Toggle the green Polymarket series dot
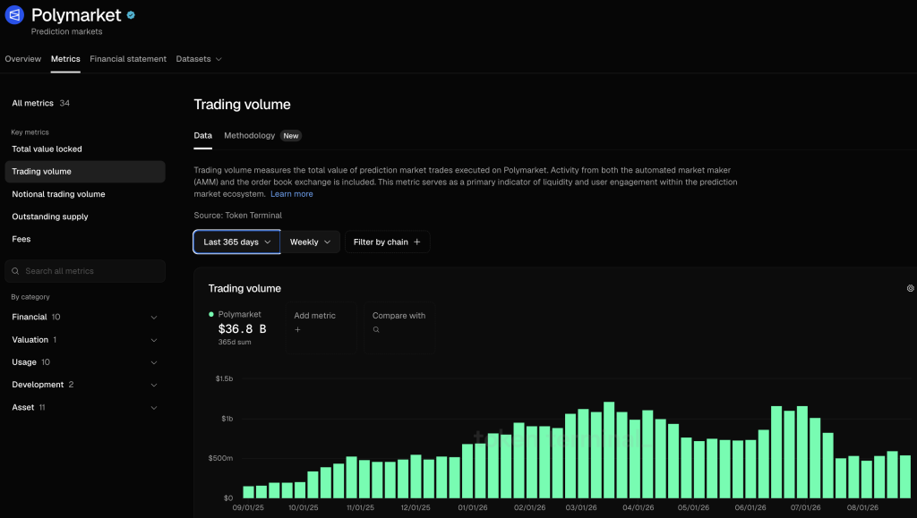This screenshot has height=518, width=917. tap(211, 314)
